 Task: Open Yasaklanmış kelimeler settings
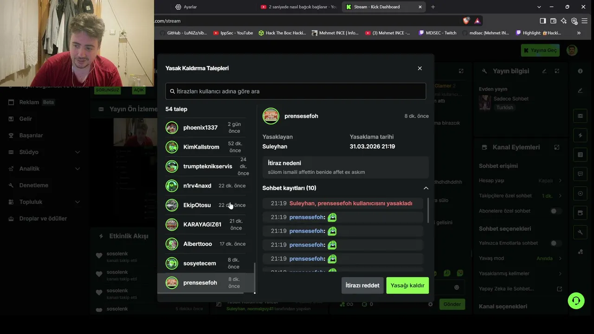coord(520,274)
